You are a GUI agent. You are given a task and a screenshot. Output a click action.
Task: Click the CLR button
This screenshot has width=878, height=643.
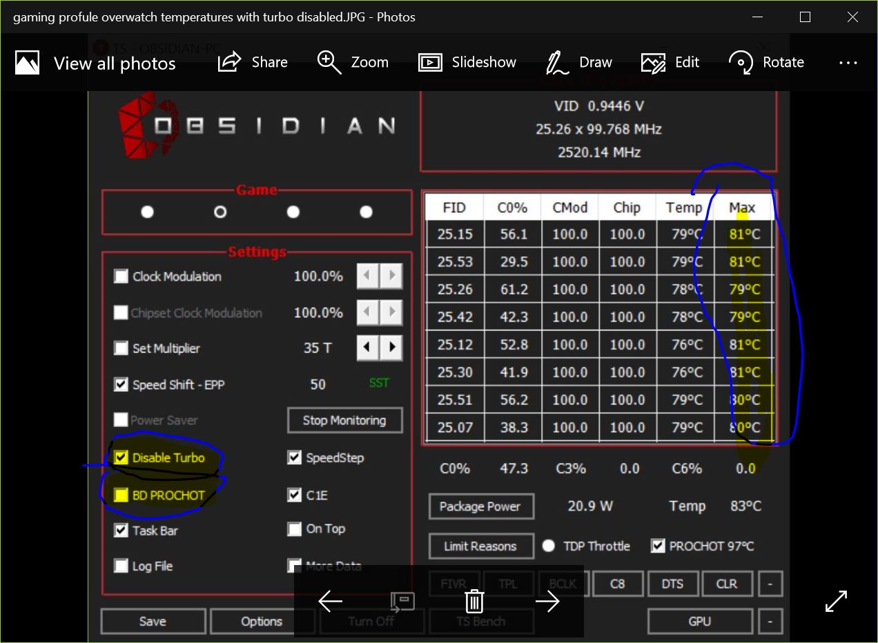pos(727,584)
